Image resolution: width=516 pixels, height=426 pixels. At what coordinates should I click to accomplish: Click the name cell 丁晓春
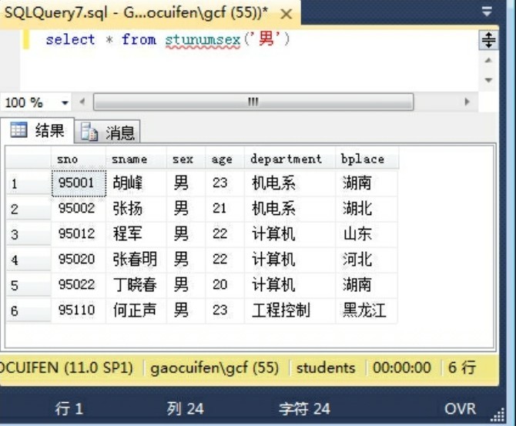point(136,285)
